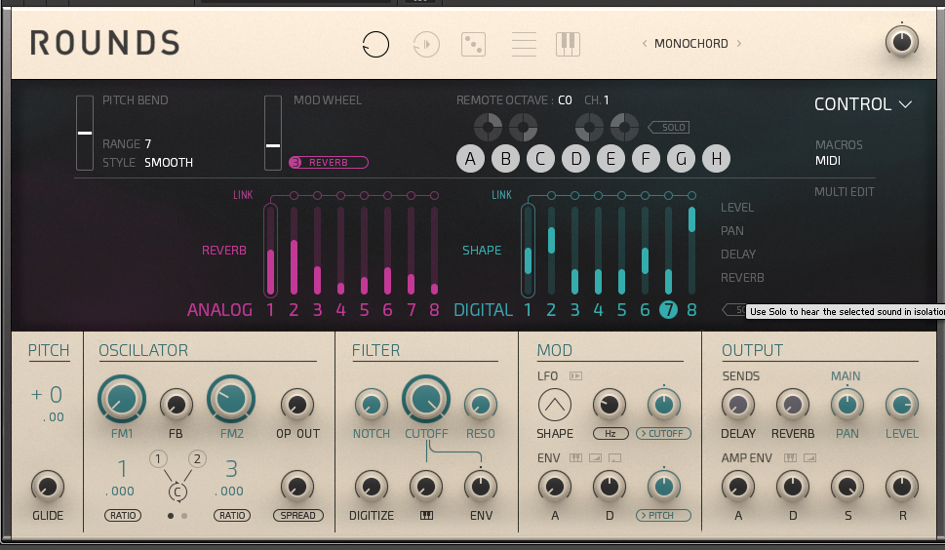Open the ENV > PITCH target selector
Image resolution: width=945 pixels, height=550 pixels.
663,515
